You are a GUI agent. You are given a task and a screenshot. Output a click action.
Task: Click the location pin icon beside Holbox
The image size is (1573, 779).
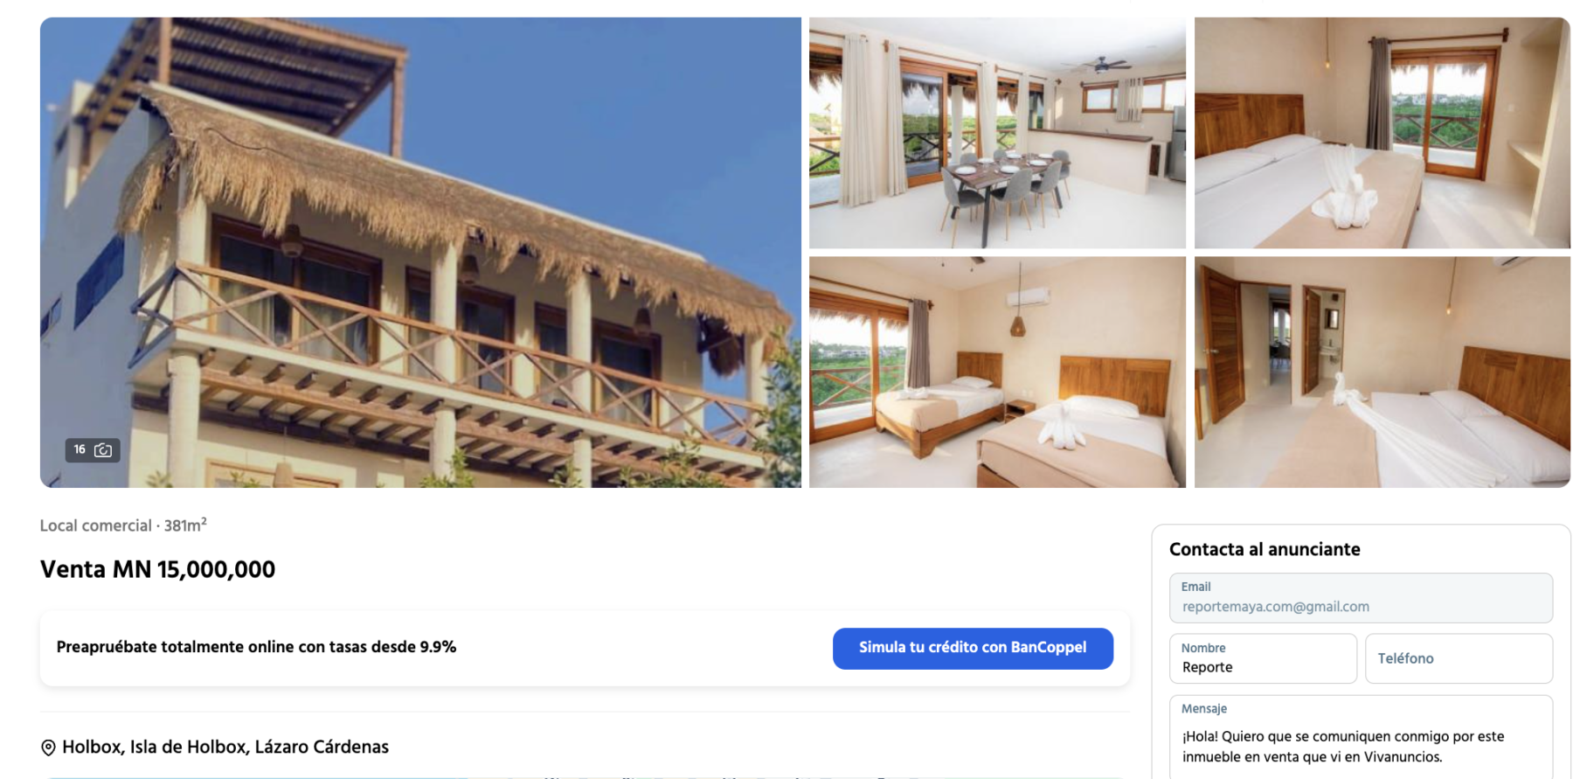coord(48,748)
